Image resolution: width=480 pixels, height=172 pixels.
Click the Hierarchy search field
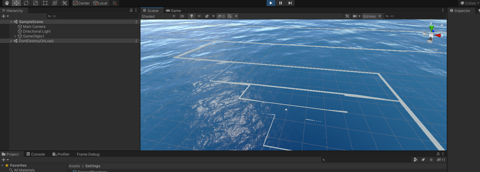click(93, 16)
